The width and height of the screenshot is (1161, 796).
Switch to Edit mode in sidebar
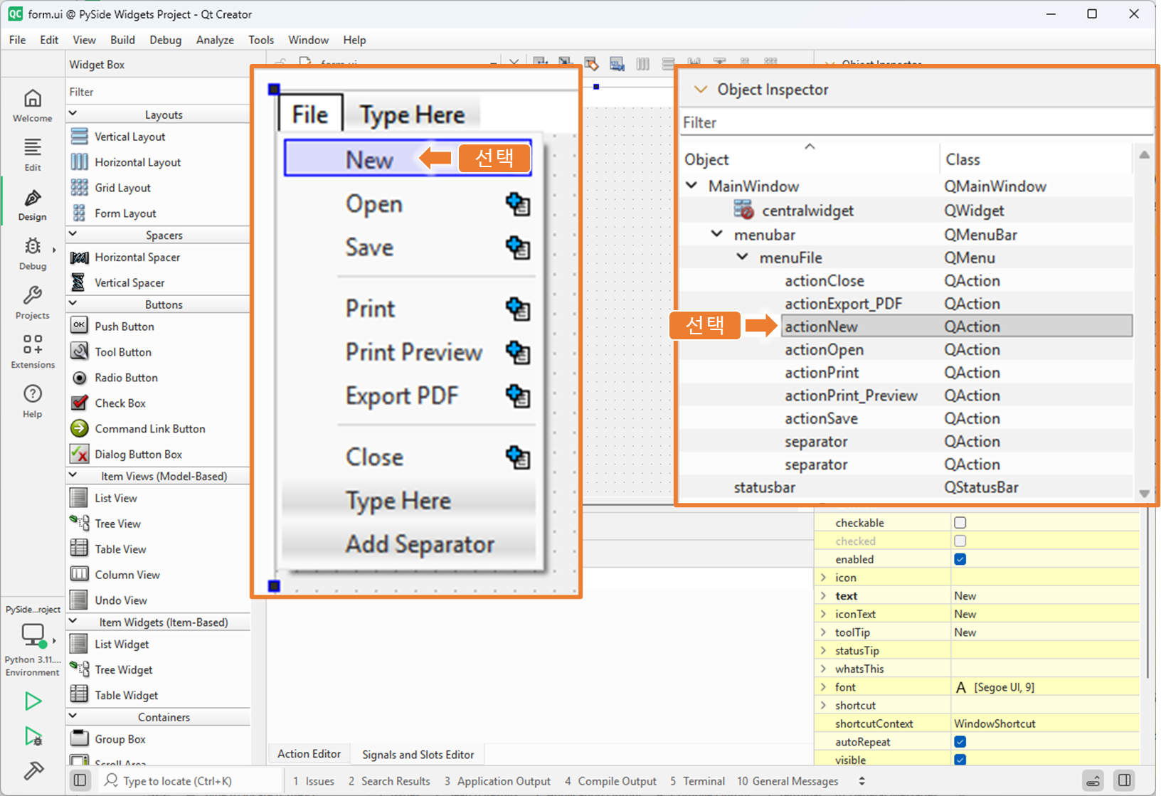pos(33,155)
